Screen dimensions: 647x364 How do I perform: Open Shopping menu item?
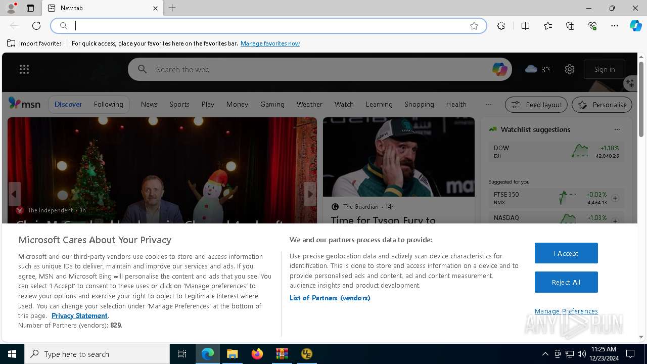(x=419, y=104)
